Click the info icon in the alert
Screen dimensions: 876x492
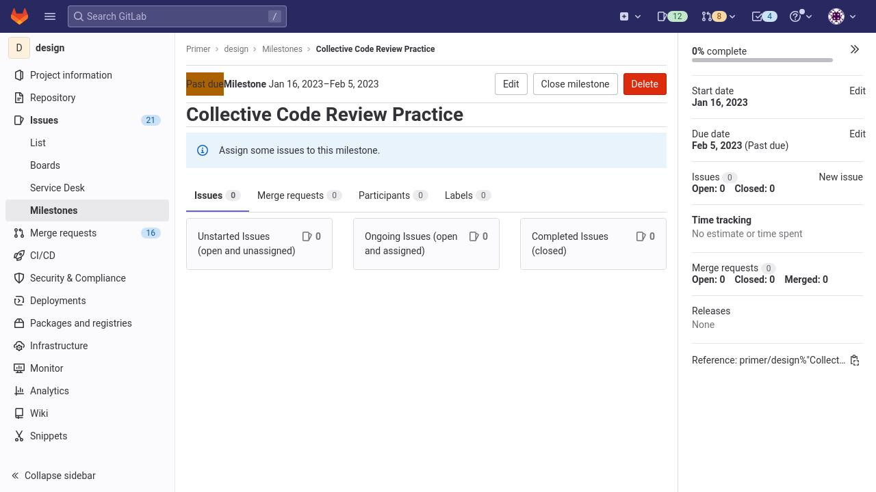(x=203, y=150)
